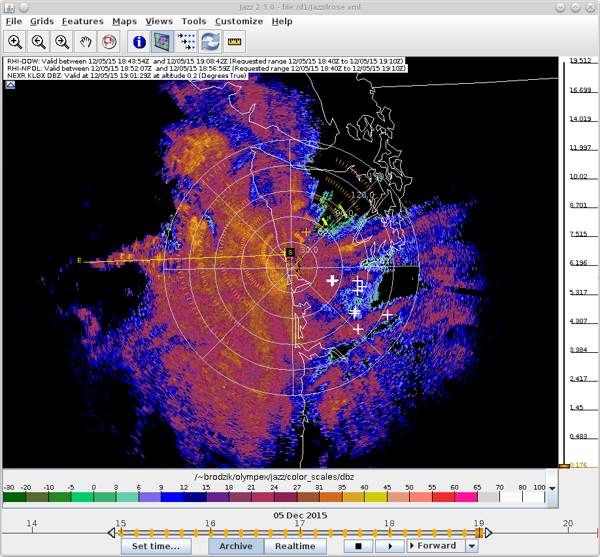600x557 pixels.
Task: Click the refresh arrows icon
Action: click(210, 42)
